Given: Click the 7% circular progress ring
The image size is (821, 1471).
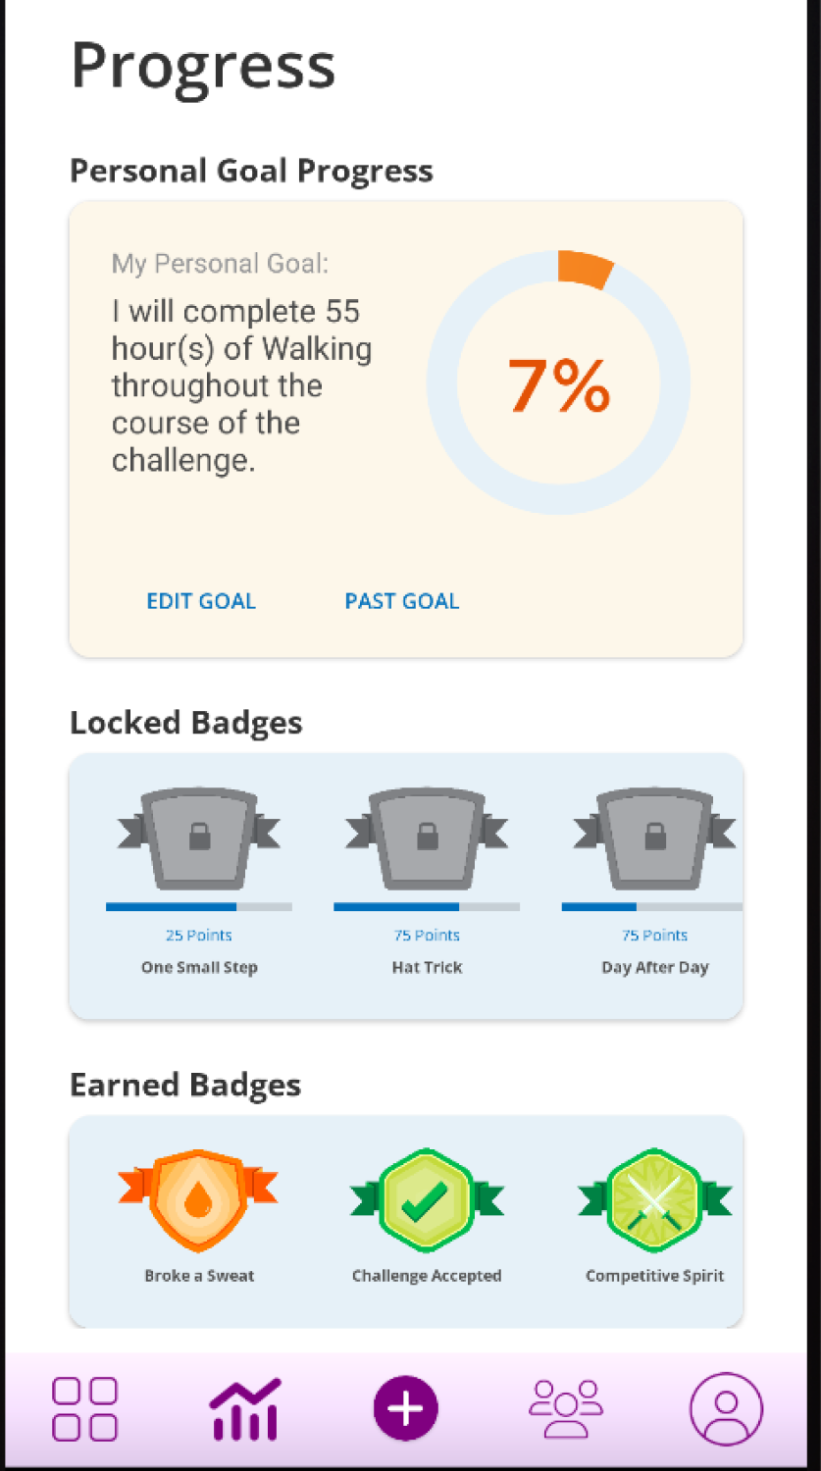Looking at the screenshot, I should pyautogui.click(x=558, y=382).
